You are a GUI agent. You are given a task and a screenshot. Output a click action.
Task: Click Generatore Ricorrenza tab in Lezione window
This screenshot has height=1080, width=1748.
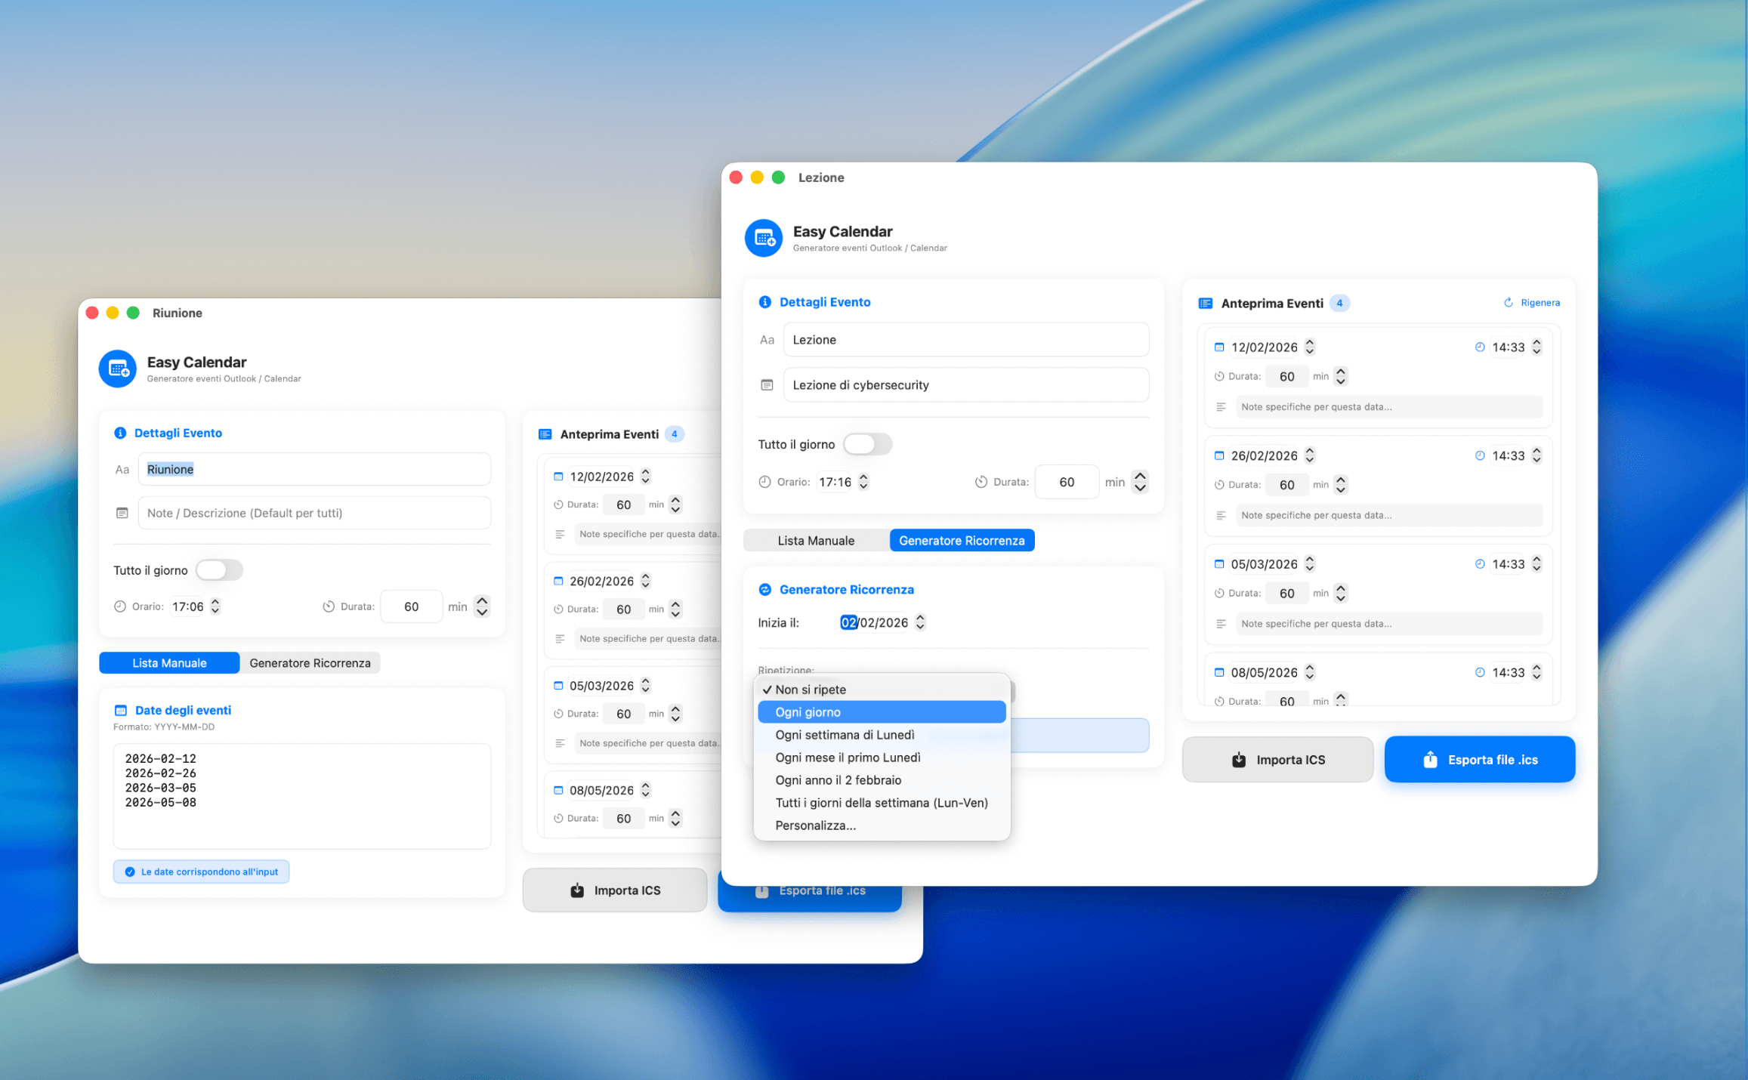pos(962,541)
